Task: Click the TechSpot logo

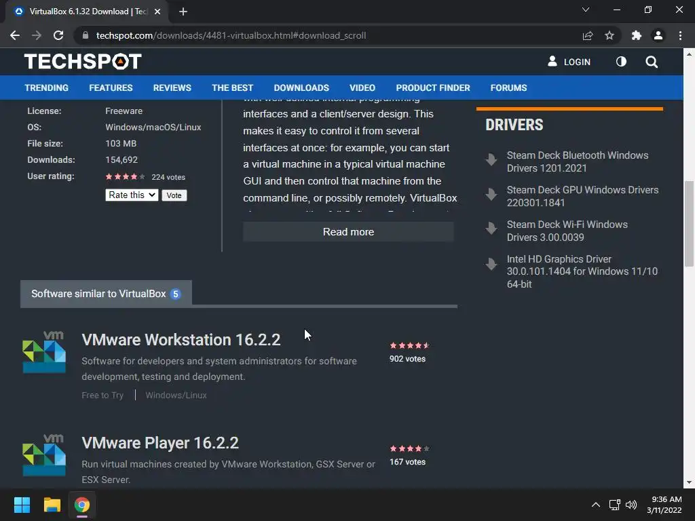Action: (x=83, y=62)
